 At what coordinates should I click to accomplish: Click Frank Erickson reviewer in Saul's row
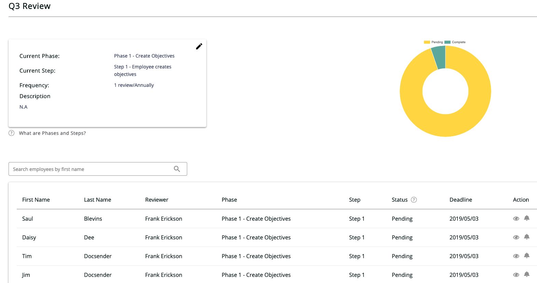[164, 219]
